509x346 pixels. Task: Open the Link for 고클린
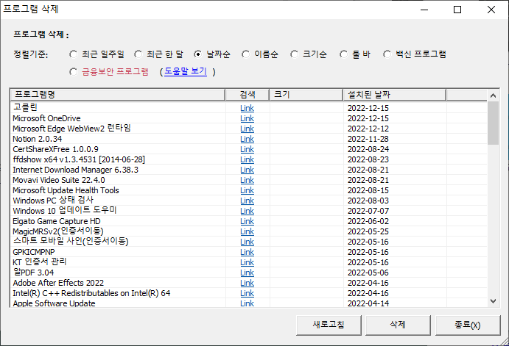tap(247, 108)
